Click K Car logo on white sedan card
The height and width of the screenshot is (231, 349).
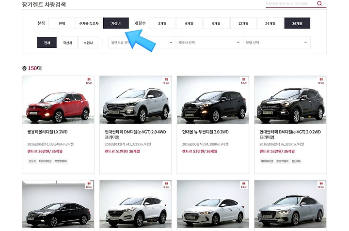click(244, 185)
